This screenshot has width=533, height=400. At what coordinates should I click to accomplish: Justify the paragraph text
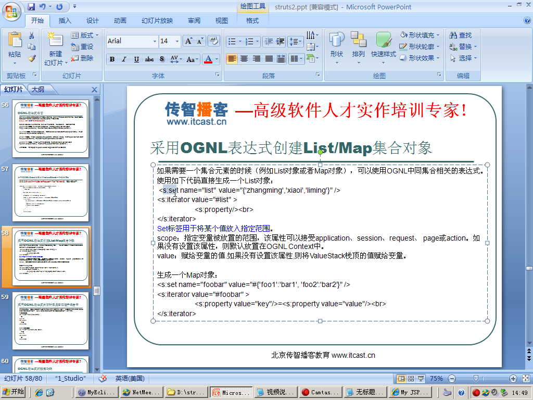click(x=269, y=59)
